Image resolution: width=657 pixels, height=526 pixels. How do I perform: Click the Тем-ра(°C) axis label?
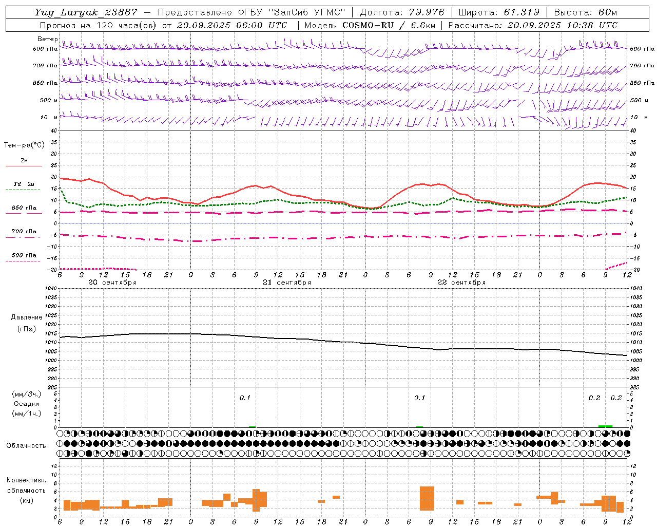24,145
